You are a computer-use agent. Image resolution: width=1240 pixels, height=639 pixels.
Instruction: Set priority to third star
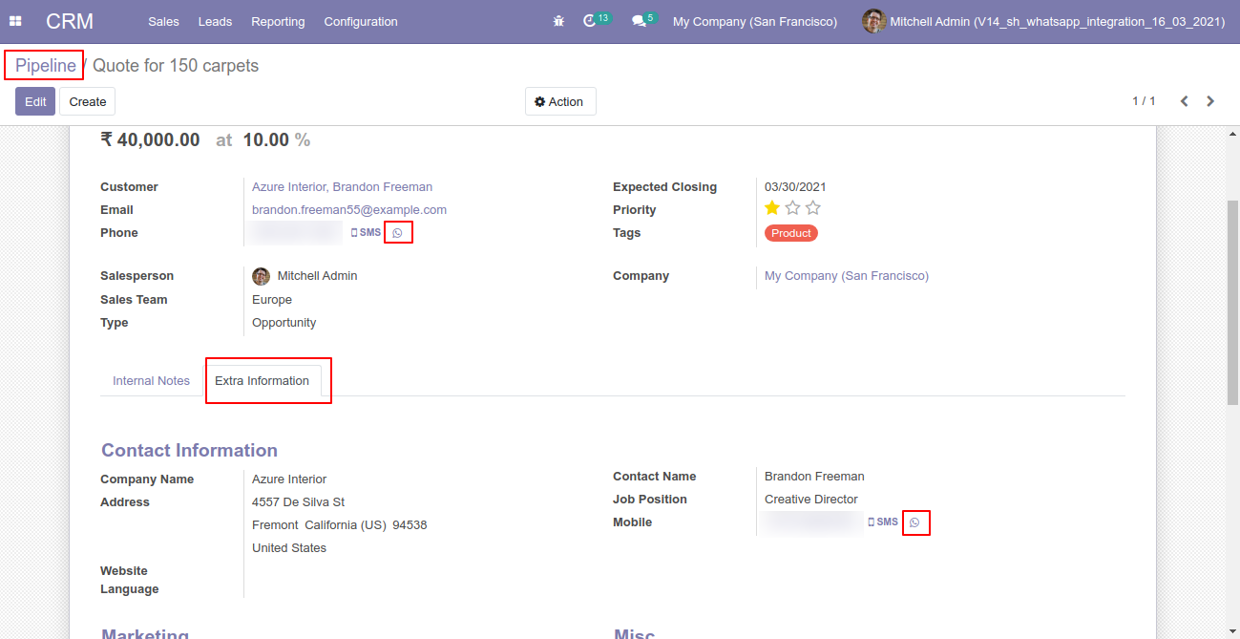point(812,208)
